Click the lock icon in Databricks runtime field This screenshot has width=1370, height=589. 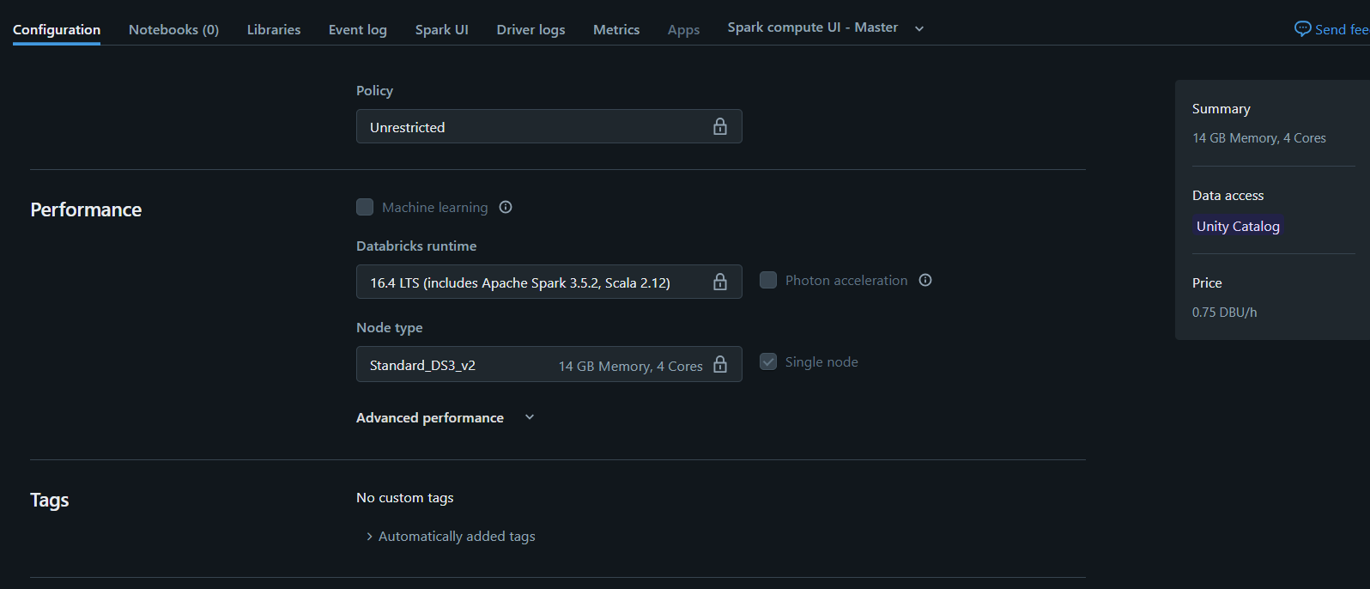720,282
